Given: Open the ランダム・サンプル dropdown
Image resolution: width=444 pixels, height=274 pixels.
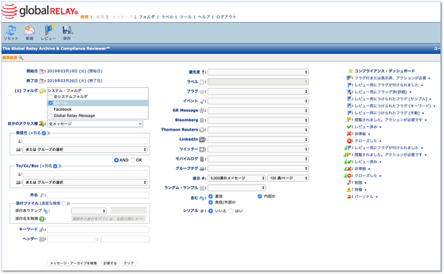Looking at the screenshot, I should coord(237,188).
